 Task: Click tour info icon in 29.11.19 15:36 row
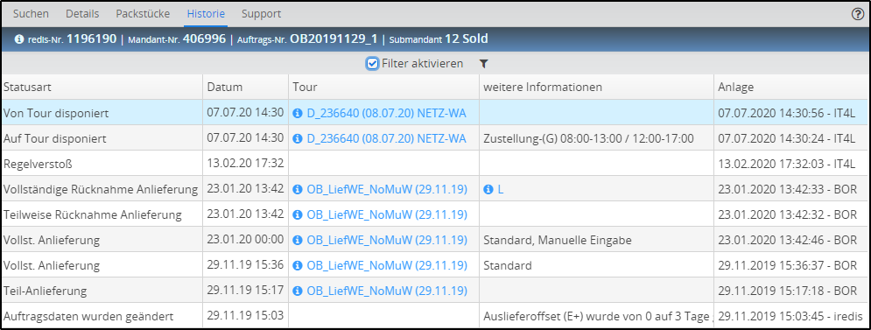pyautogui.click(x=297, y=265)
